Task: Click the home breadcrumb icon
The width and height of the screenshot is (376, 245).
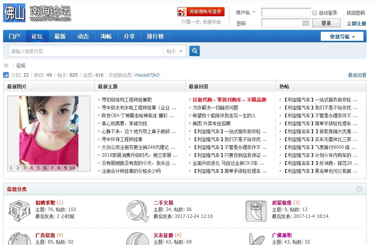Action: coord(6,65)
